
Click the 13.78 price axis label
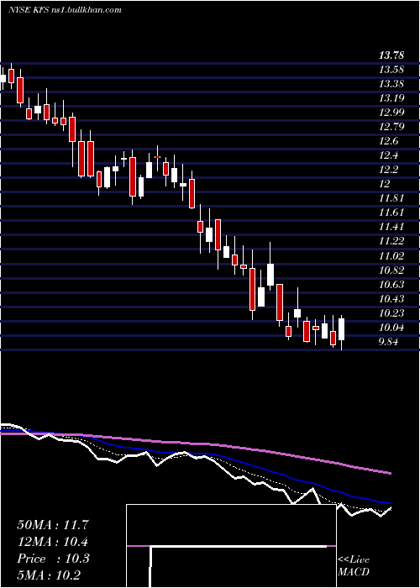[391, 55]
